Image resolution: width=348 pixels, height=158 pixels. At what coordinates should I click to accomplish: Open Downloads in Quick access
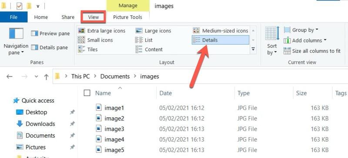click(x=36, y=124)
